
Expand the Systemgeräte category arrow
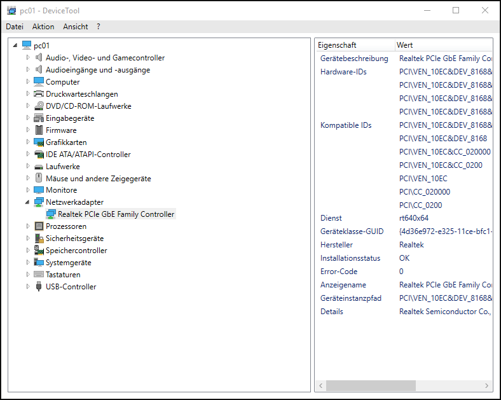[x=27, y=263]
